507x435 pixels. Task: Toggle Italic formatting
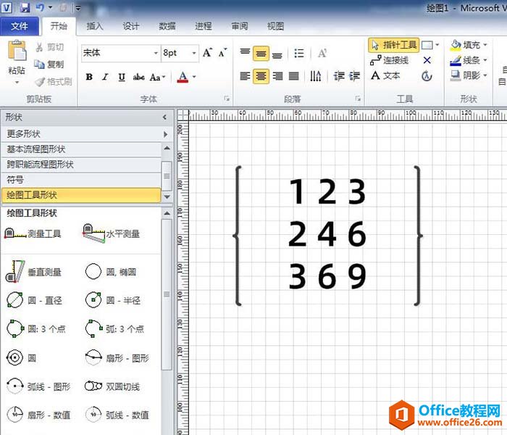click(105, 77)
